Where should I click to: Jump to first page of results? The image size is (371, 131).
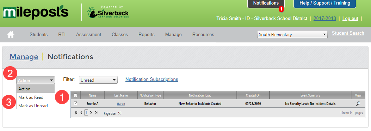pyautogui.click(x=76, y=113)
